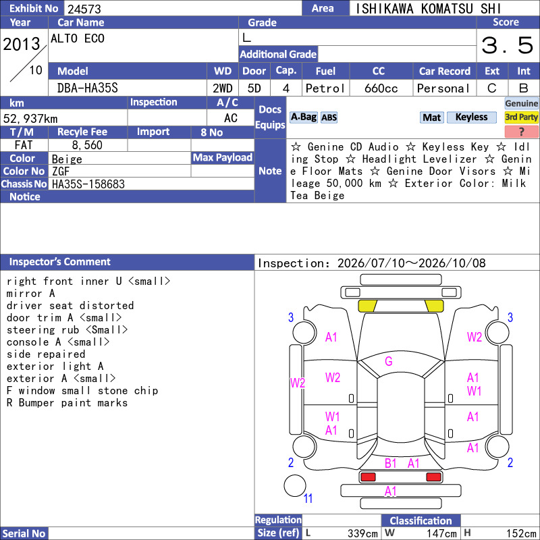Click the Score value 3.5

pyautogui.click(x=508, y=45)
